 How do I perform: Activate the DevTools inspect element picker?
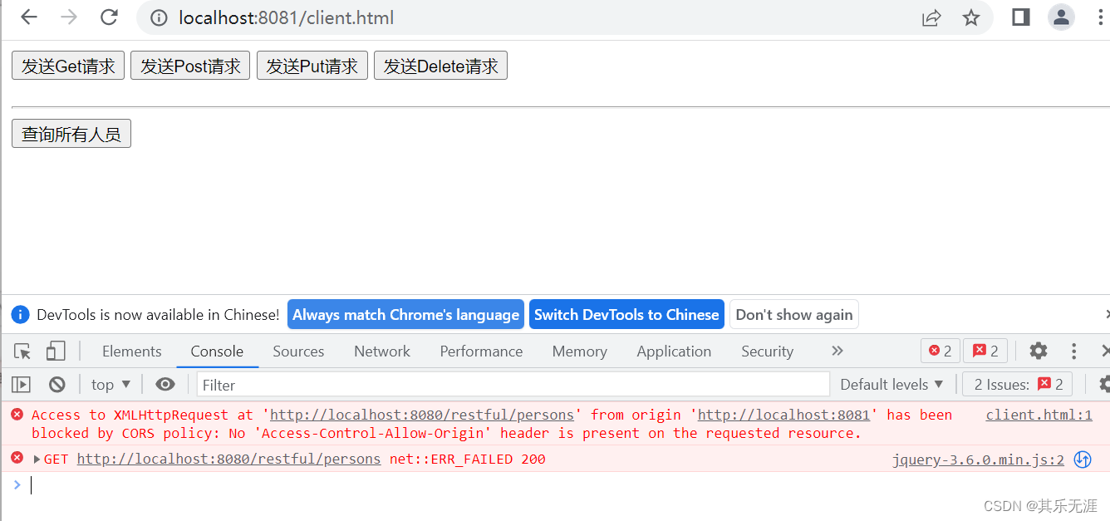pos(22,351)
